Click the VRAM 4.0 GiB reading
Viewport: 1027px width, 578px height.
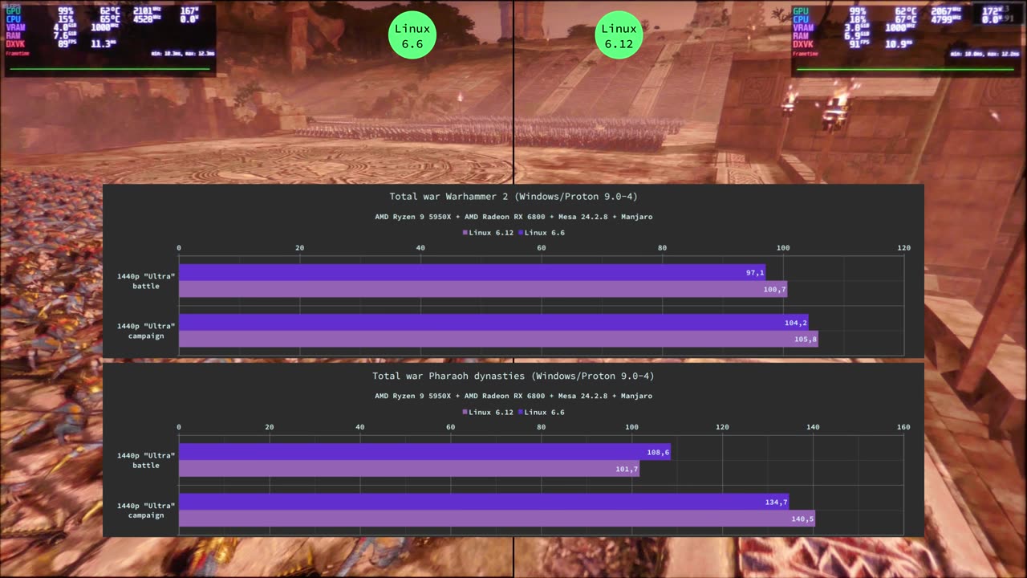(65, 28)
